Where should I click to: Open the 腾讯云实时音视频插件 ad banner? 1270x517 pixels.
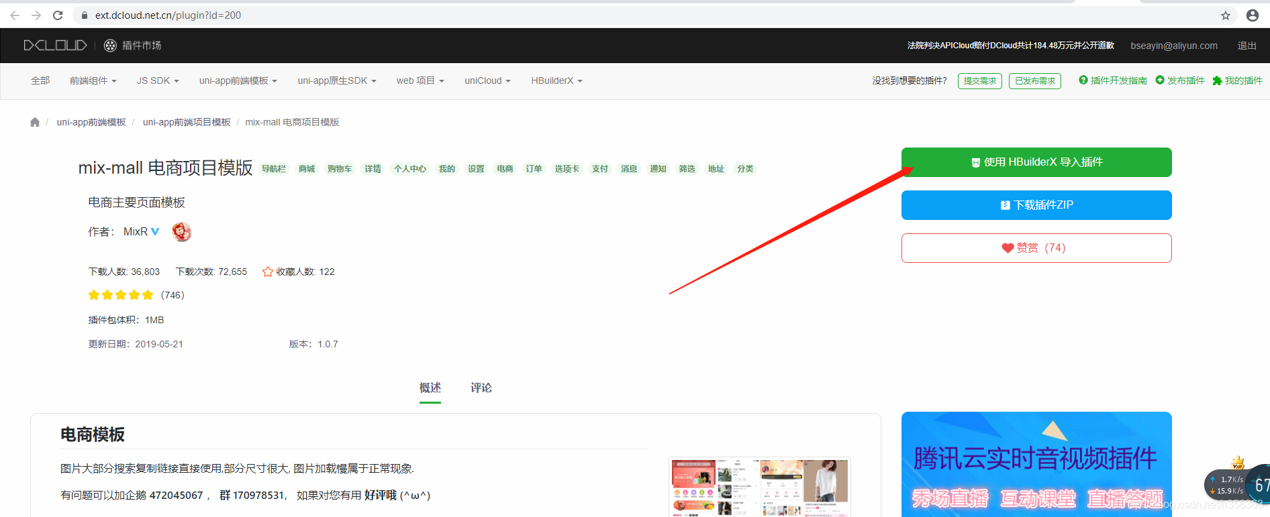tap(1036, 464)
